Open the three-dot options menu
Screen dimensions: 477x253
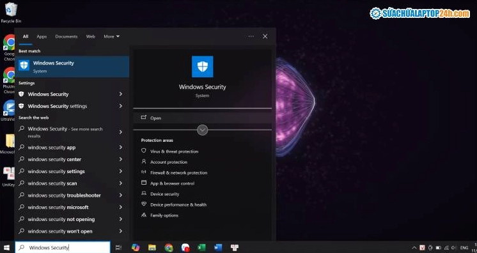click(x=251, y=36)
